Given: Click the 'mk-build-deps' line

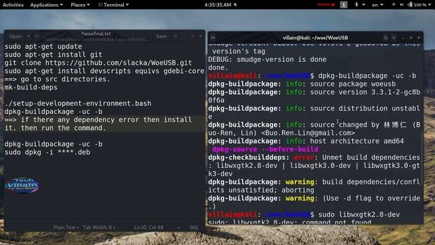Looking at the screenshot, I should [31, 87].
